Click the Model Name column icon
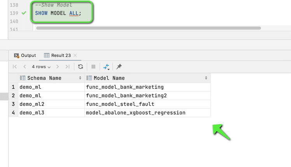The image size is (291, 167). [89, 78]
